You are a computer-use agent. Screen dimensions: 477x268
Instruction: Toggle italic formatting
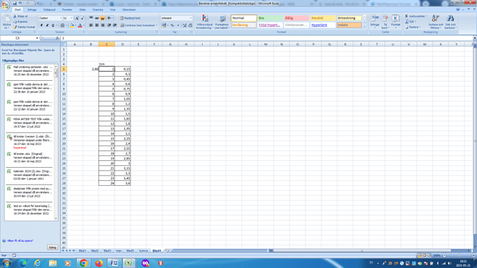(x=47, y=26)
